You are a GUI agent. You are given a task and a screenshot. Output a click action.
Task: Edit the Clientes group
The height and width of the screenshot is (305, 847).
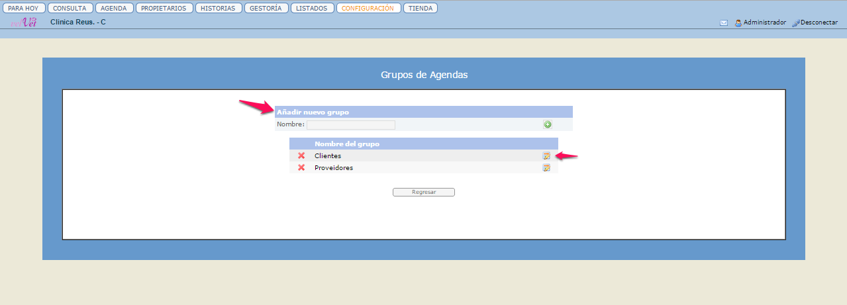546,155
